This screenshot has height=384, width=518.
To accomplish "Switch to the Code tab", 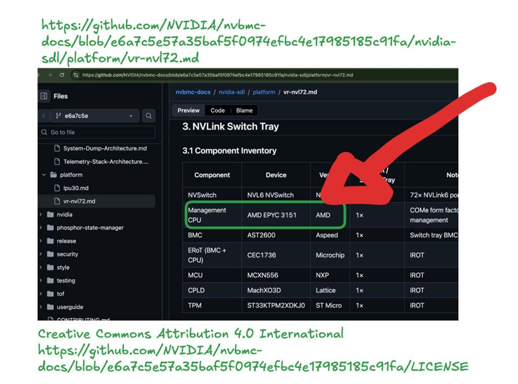I will 218,110.
